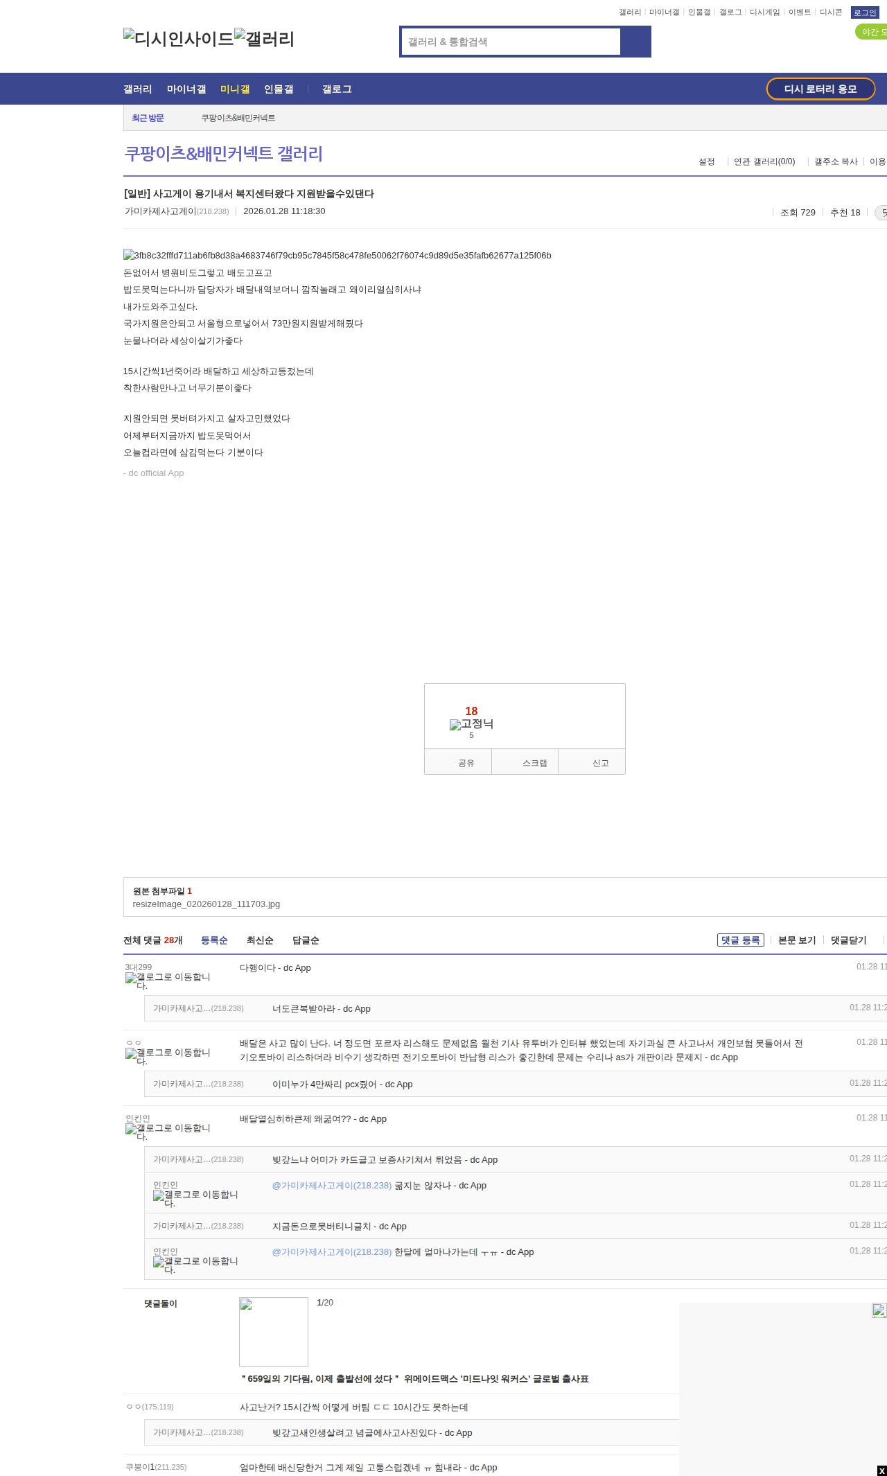887x1476 pixels.
Task: Click commenter nickname 3대299
Action: coord(139,967)
